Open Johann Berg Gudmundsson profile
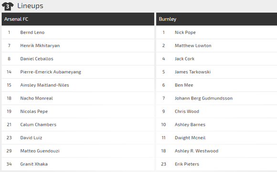The height and width of the screenshot is (172, 277). click(203, 98)
